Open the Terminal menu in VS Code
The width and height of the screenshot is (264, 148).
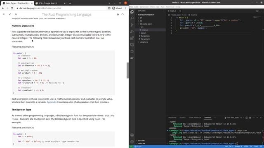point(170,7)
